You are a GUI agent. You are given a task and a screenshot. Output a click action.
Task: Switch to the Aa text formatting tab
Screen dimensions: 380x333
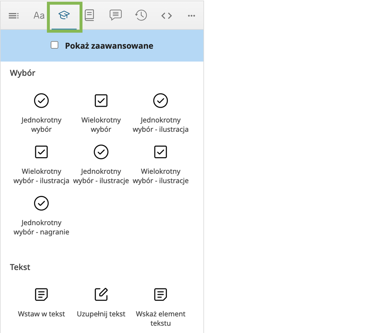[39, 16]
